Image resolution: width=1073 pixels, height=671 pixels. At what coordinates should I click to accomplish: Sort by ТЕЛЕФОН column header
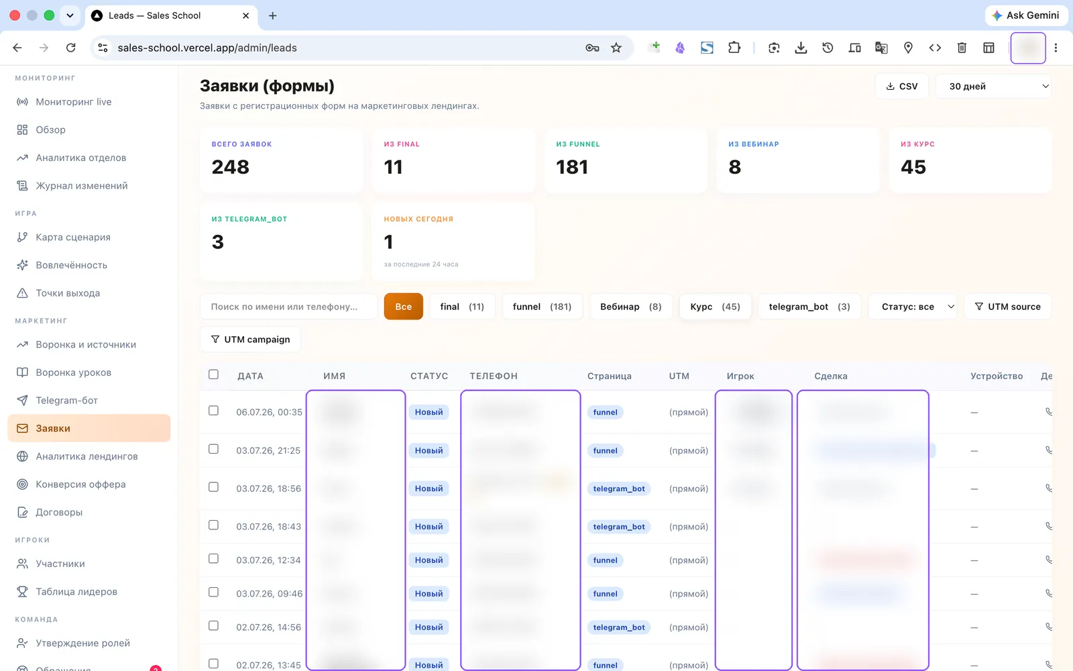click(494, 376)
